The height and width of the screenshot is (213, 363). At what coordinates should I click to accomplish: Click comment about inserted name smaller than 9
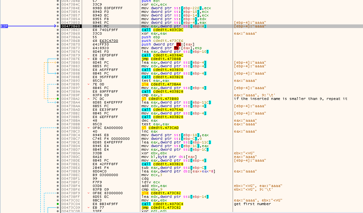click(x=291, y=99)
